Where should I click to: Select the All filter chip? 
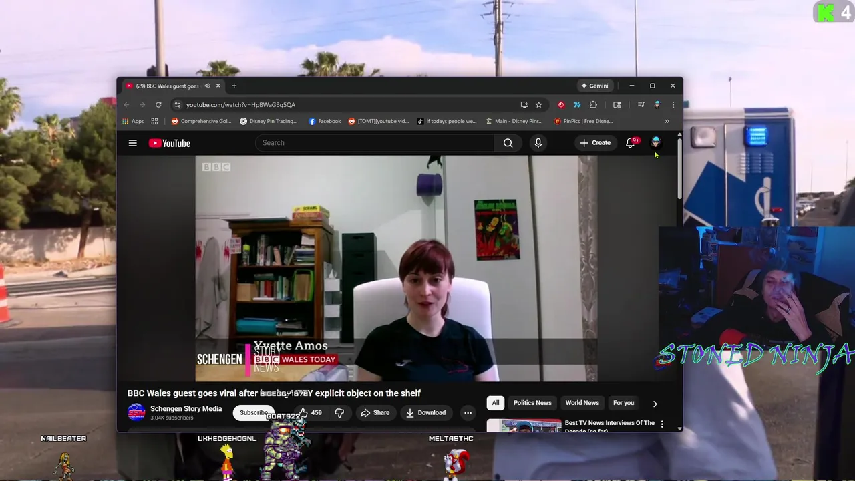496,403
